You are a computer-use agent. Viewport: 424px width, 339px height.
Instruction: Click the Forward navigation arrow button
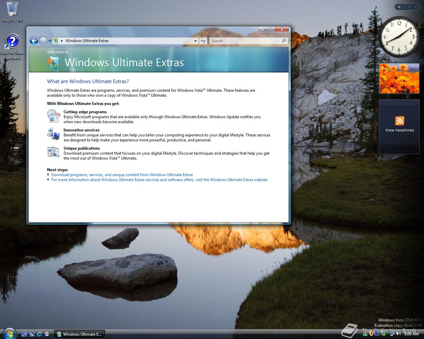click(x=43, y=41)
